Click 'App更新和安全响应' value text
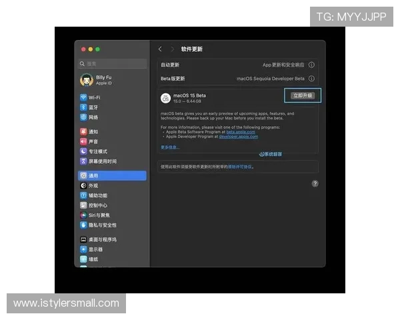This screenshot has height=320, width=400. [x=283, y=65]
